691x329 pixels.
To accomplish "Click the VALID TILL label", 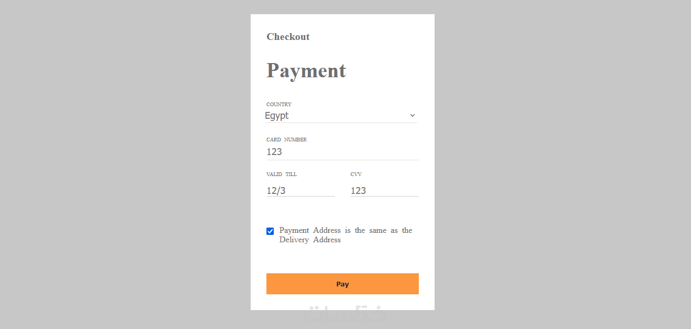I will 282,174.
